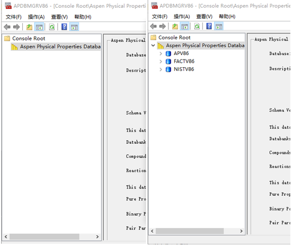Screen dimensions: 292x245
Task: Open 操作(A) menu in left window
Action: 36,17
